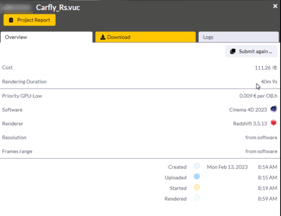Viewport: 281px width, 216px height.
Task: Click the clipboard icon on Project Report
Action: pos(11,21)
